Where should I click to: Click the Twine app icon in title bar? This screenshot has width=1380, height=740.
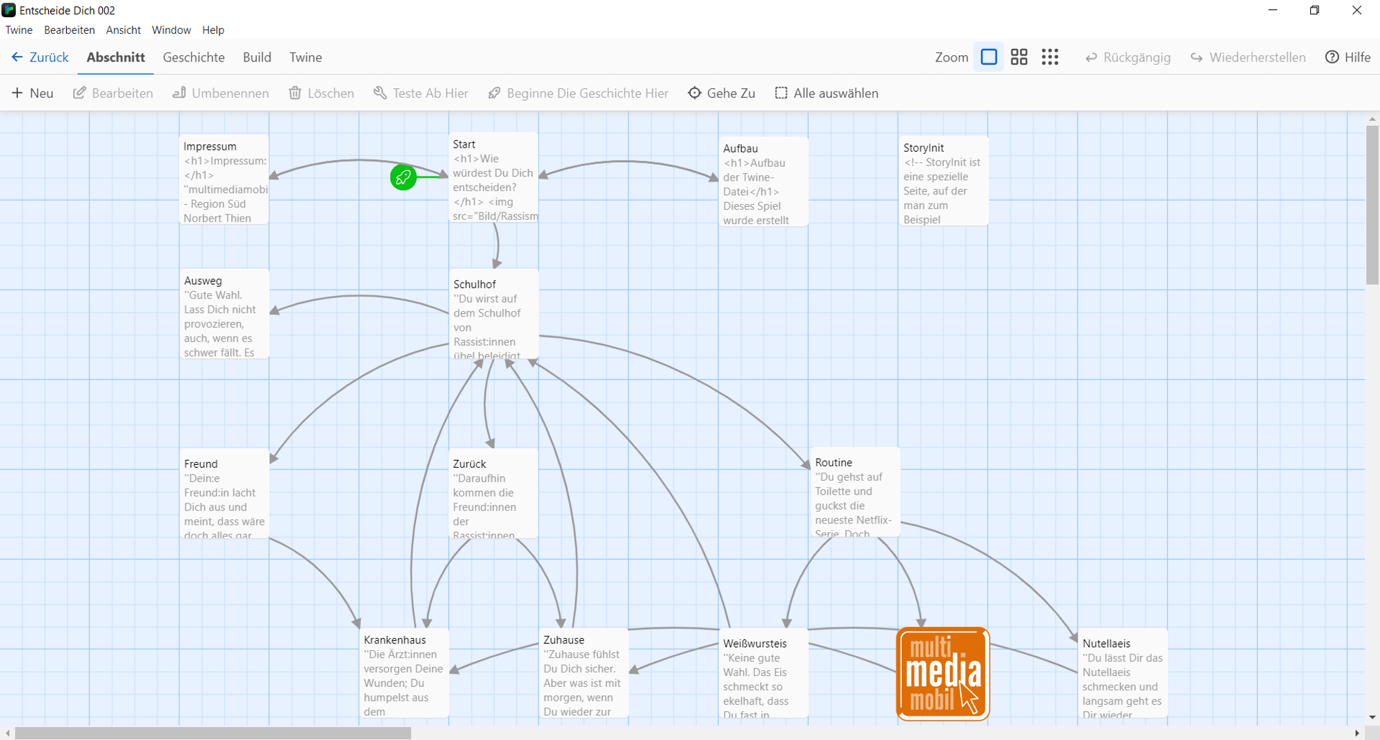point(9,10)
